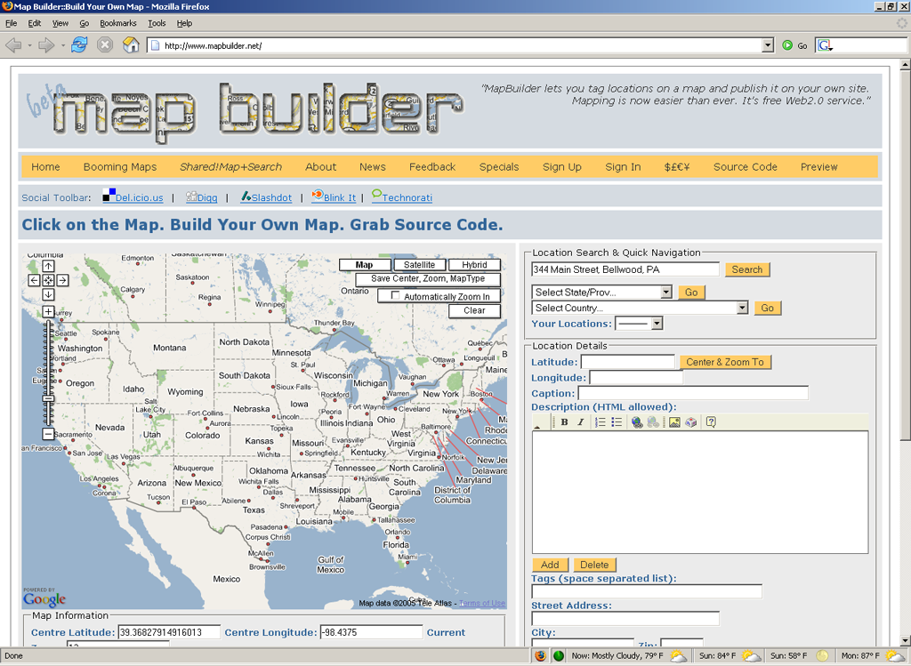The height and width of the screenshot is (666, 911).
Task: Open the Source Code navigation link
Action: pos(746,166)
